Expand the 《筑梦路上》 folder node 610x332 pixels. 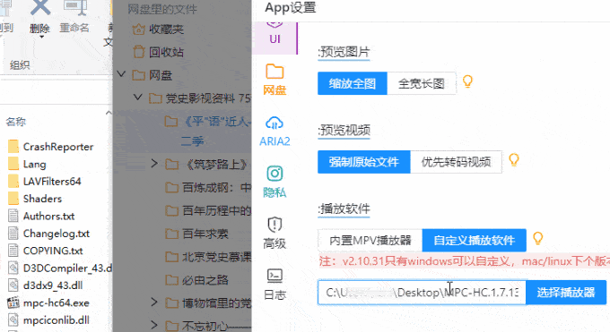coord(154,163)
